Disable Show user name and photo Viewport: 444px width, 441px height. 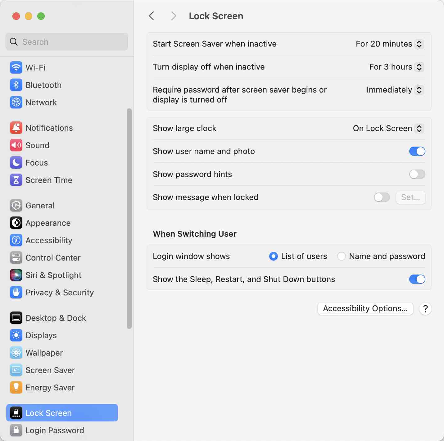[x=417, y=151]
